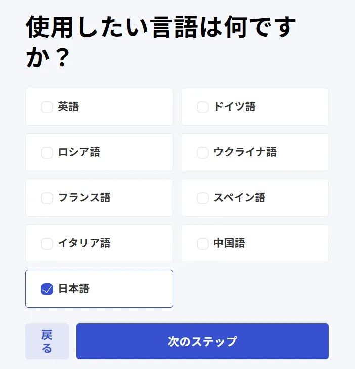Click the 英語 label text
Viewport: 355px width, 369px height.
point(68,107)
